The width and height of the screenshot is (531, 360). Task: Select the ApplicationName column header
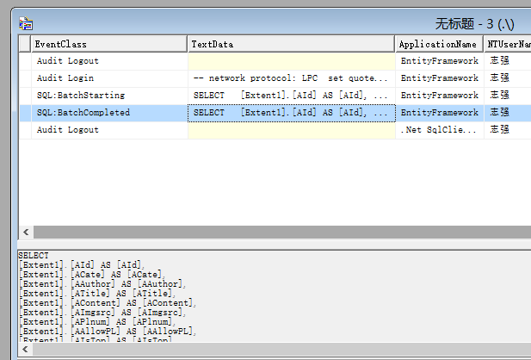[x=439, y=44]
